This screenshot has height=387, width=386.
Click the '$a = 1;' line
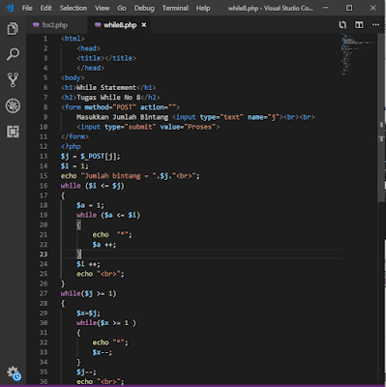90,205
